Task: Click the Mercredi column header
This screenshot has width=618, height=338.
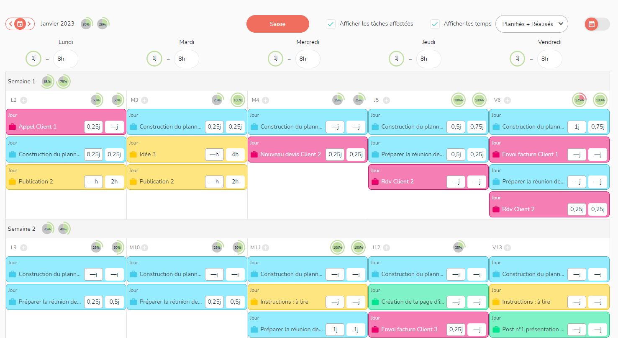Action: [x=308, y=42]
